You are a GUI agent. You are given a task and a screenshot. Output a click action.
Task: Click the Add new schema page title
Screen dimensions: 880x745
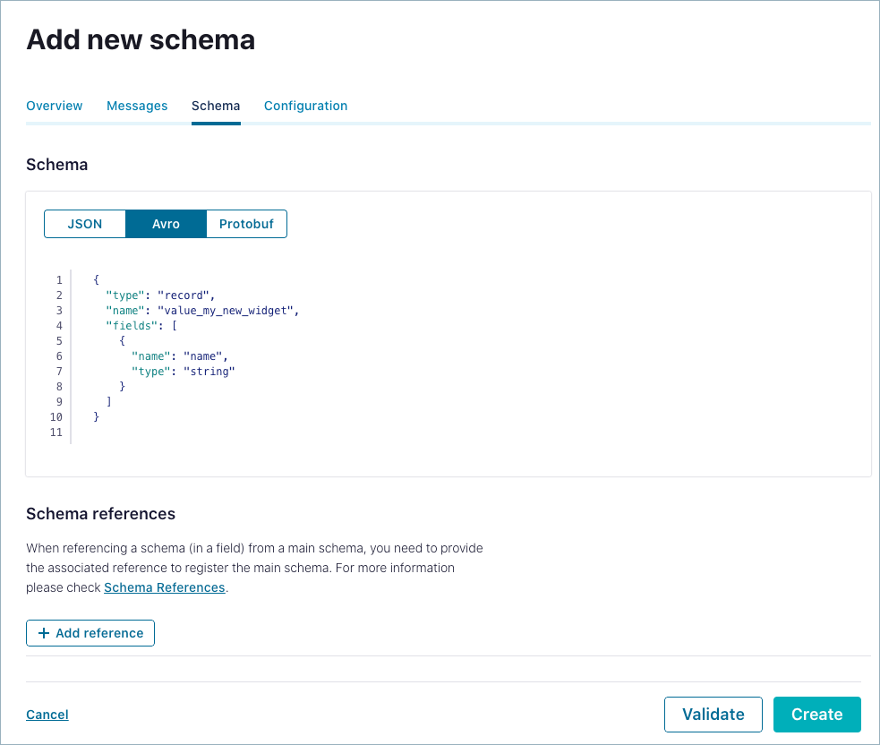[x=141, y=39]
